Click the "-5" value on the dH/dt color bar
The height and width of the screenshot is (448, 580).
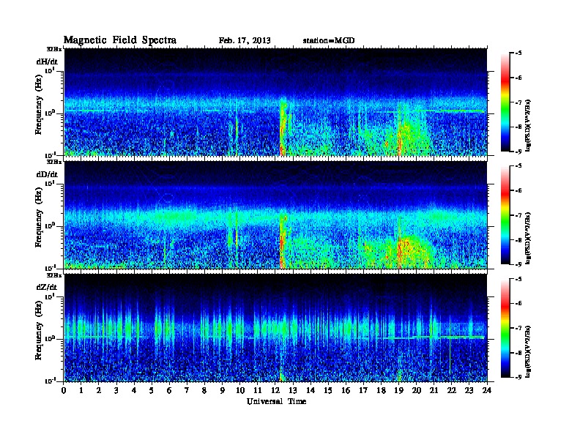click(518, 53)
